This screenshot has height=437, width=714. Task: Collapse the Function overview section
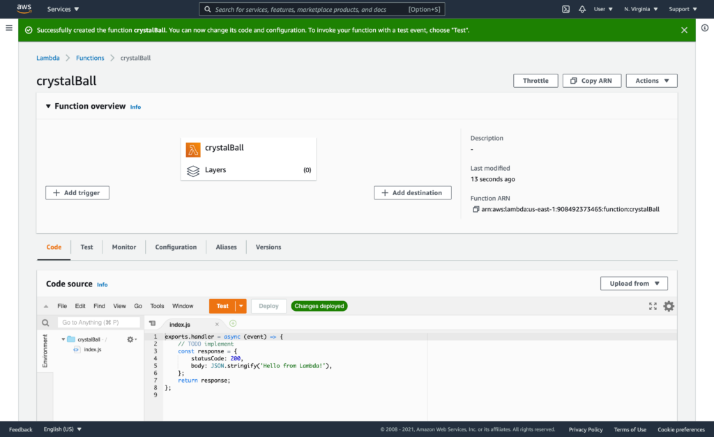pyautogui.click(x=48, y=106)
